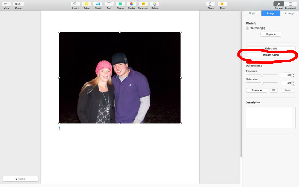The height and width of the screenshot is (187, 299).
Task: Open the Tips help
Action: point(222,4)
